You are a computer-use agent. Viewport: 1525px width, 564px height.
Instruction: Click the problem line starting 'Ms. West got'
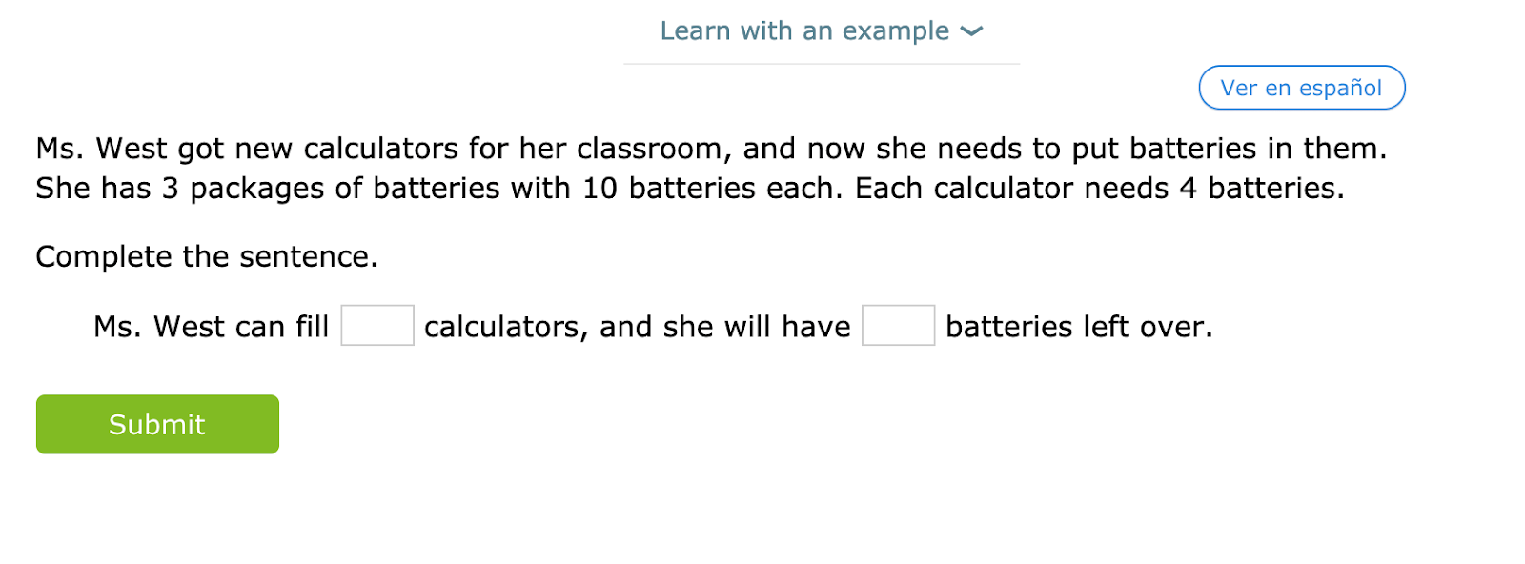point(710,149)
